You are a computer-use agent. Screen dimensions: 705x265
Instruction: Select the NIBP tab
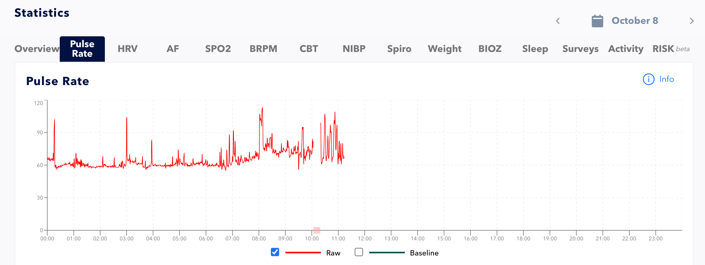354,49
